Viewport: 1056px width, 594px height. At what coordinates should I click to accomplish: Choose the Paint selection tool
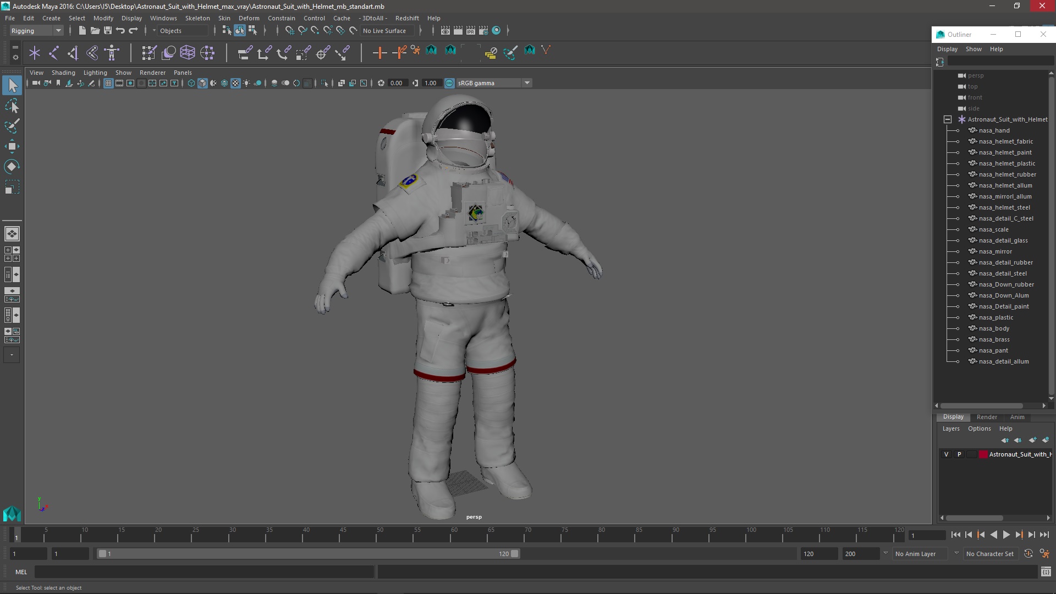tap(12, 126)
